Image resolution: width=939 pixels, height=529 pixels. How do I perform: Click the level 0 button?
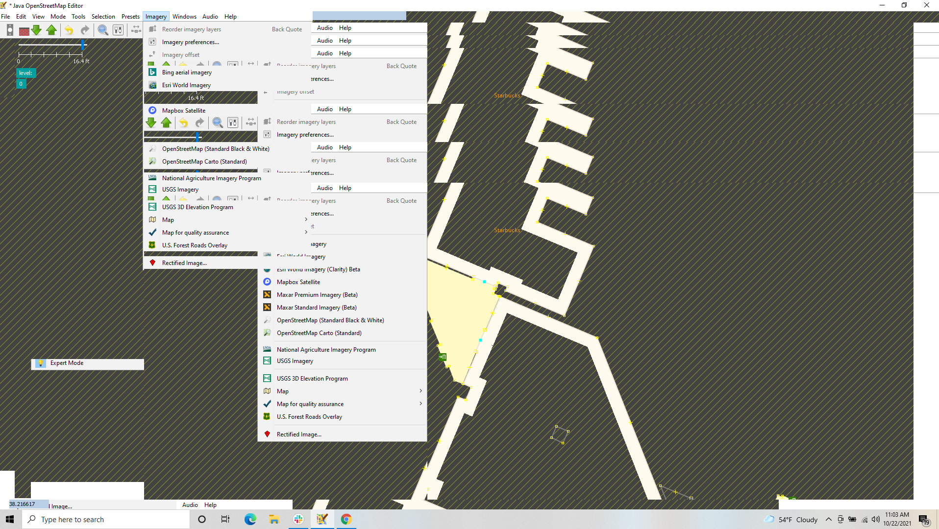coord(21,84)
